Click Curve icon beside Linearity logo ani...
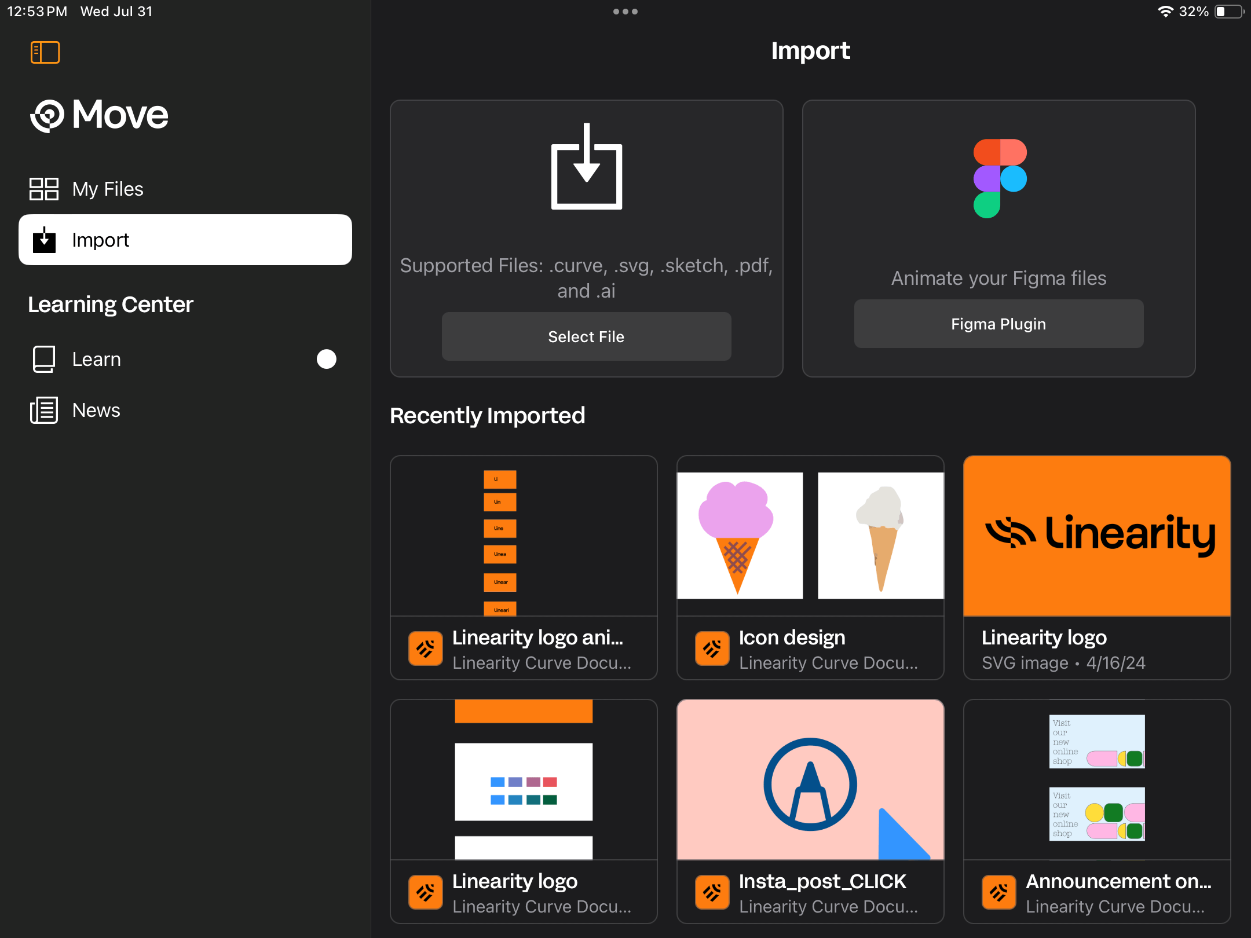 [426, 649]
